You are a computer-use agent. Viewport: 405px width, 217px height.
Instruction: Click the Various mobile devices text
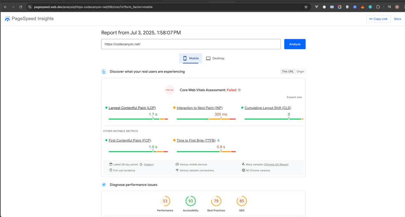click(x=193, y=164)
